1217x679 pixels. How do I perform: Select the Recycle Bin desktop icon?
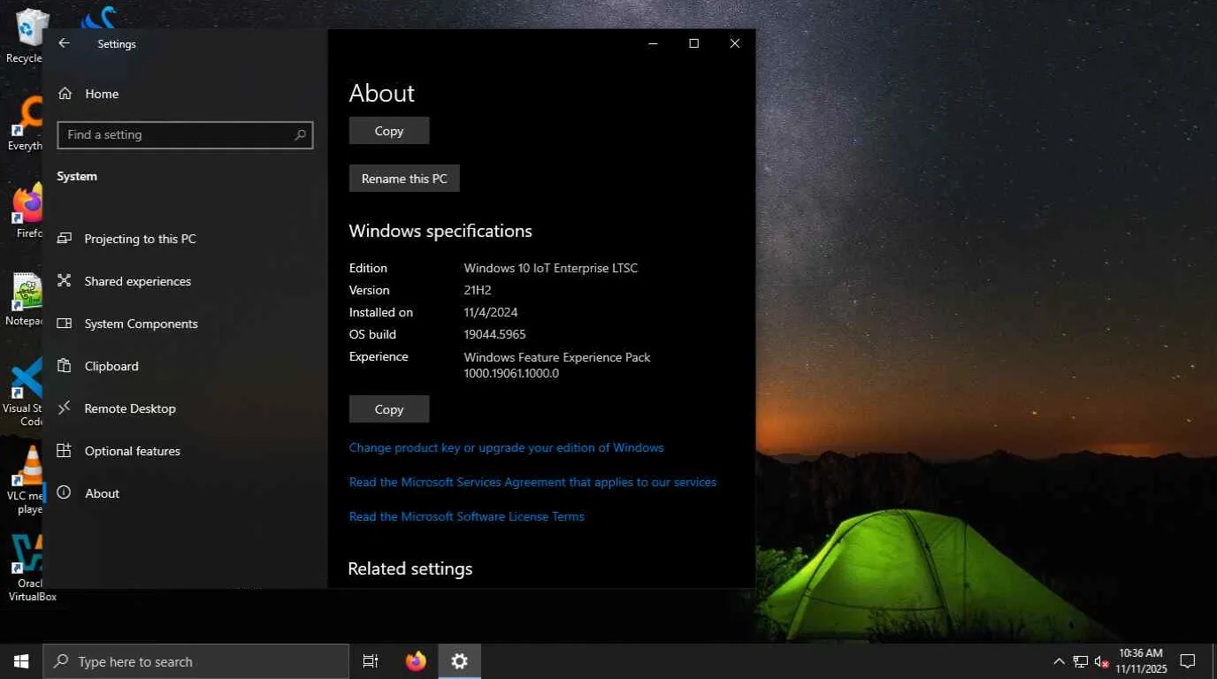tap(24, 36)
